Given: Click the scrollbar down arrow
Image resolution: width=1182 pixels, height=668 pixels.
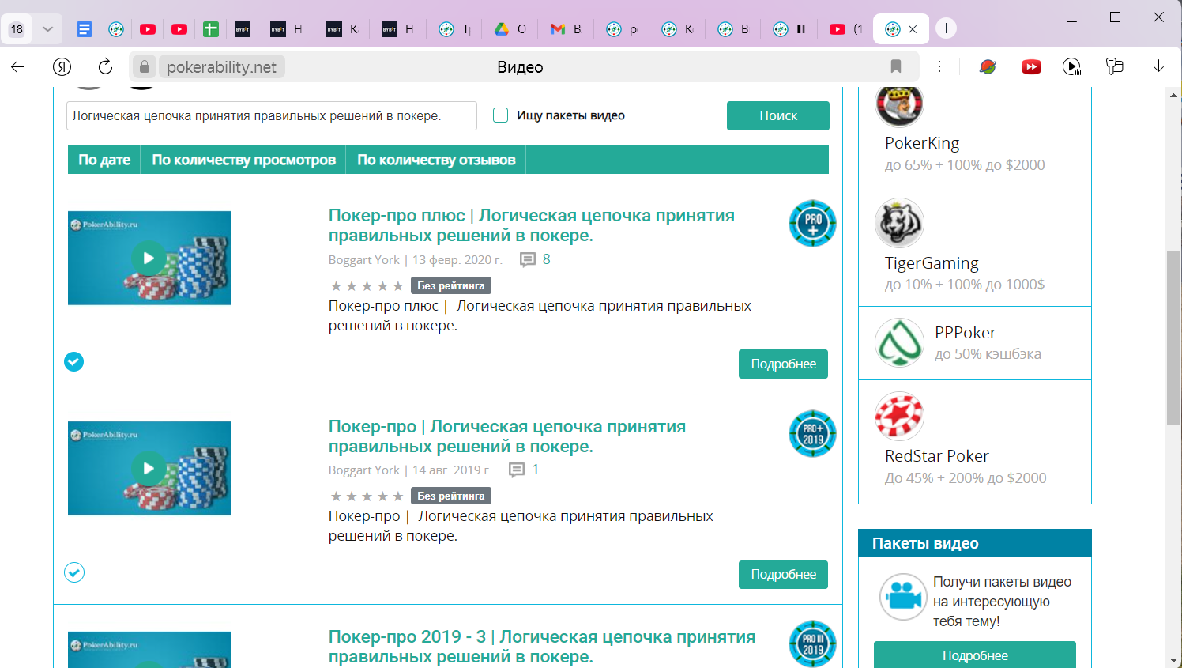Looking at the screenshot, I should click(x=1173, y=660).
